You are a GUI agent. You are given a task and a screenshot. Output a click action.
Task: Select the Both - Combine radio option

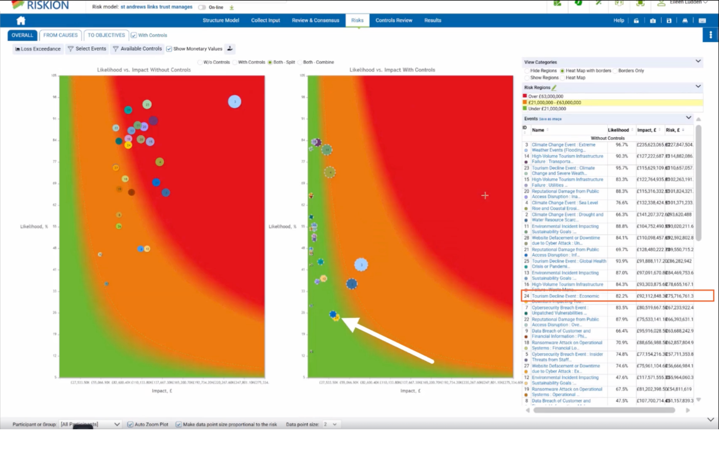tap(300, 62)
